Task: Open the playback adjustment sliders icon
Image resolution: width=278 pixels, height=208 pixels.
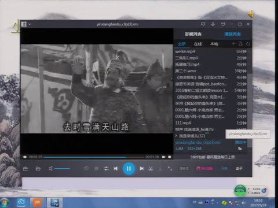Action: (x=106, y=169)
